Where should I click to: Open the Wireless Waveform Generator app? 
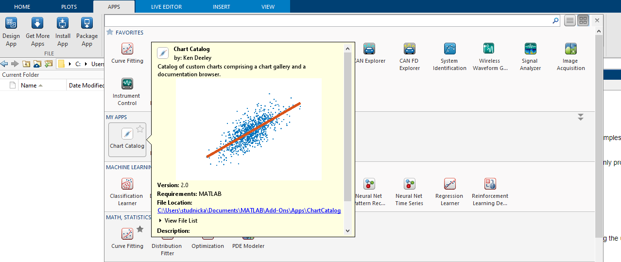[490, 57]
